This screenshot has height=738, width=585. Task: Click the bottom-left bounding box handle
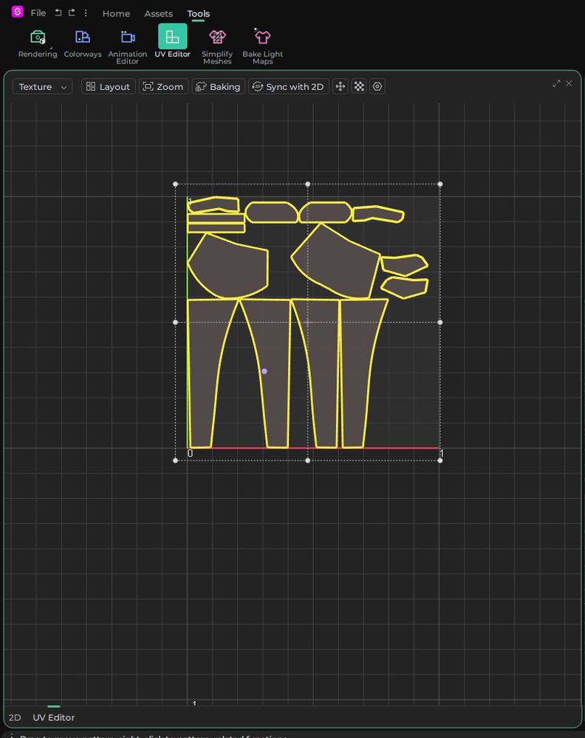click(175, 461)
